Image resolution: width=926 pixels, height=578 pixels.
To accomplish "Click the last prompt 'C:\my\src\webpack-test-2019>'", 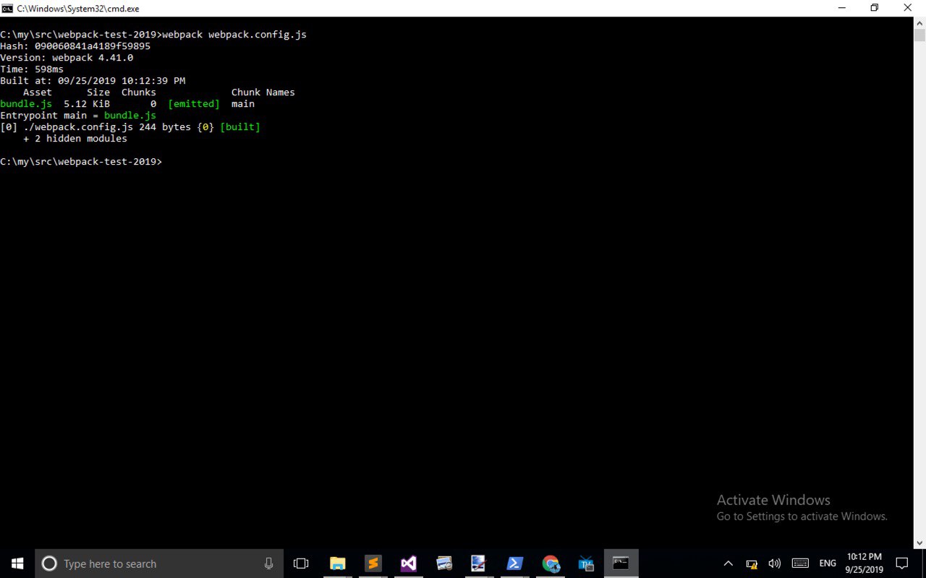I will [x=81, y=162].
